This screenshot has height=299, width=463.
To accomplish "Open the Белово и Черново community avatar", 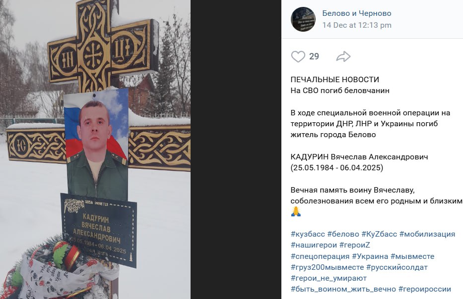I will point(303,19).
